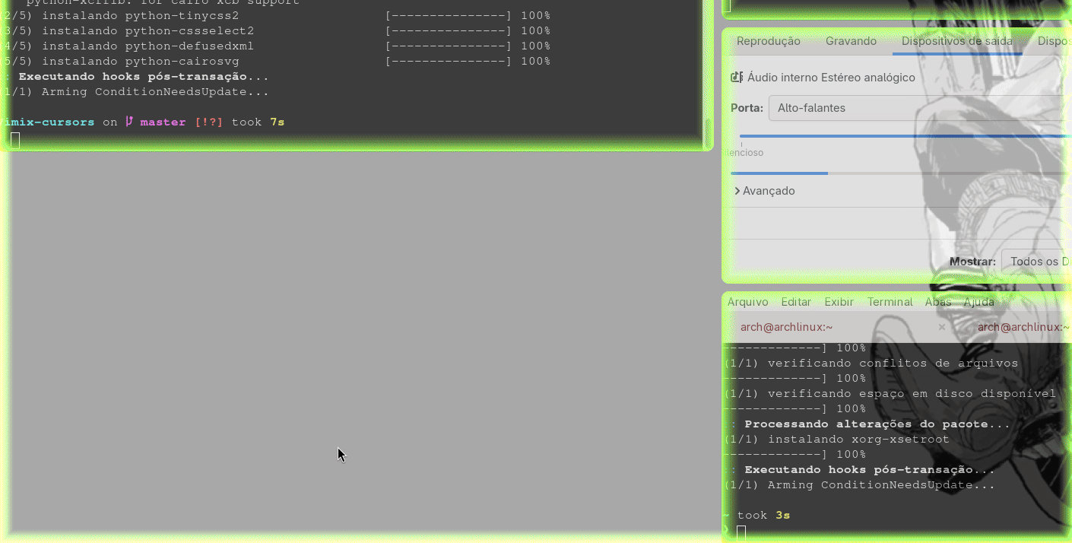Open the Terminal menu in menu bar
The width and height of the screenshot is (1072, 543).
click(890, 302)
